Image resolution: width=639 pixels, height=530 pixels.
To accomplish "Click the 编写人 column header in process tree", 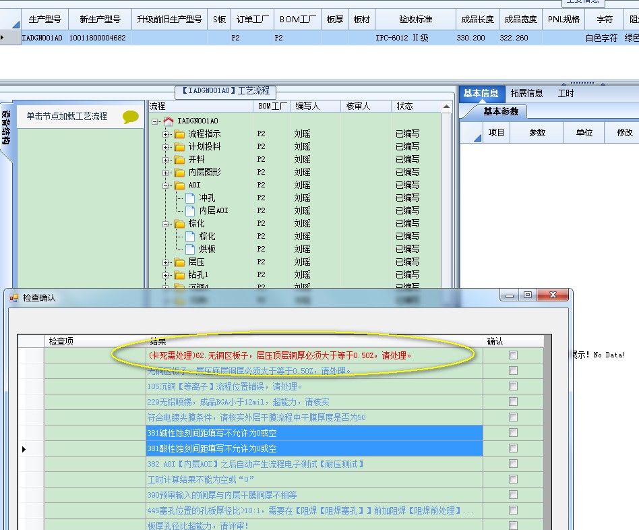I will tap(315, 106).
